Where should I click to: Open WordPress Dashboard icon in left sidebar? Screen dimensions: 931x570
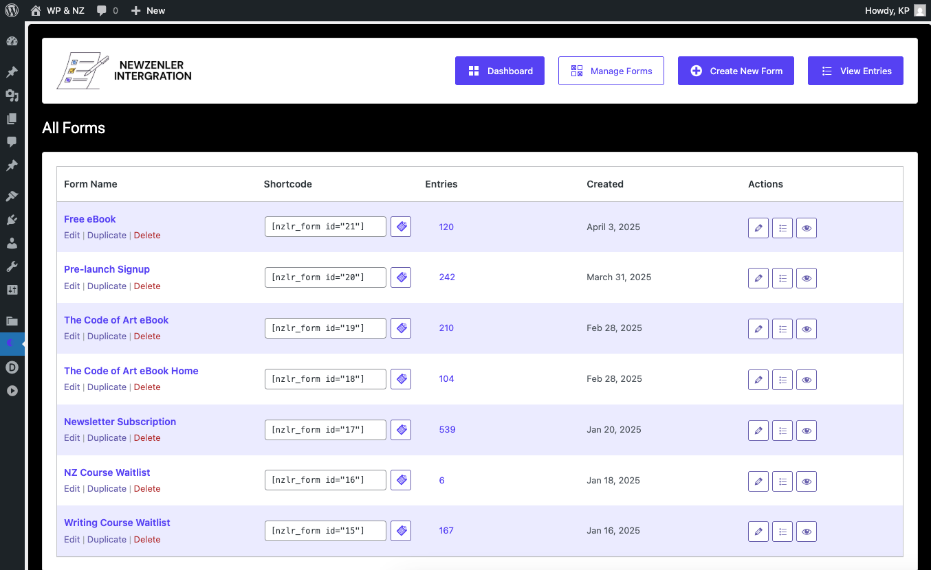click(x=12, y=41)
